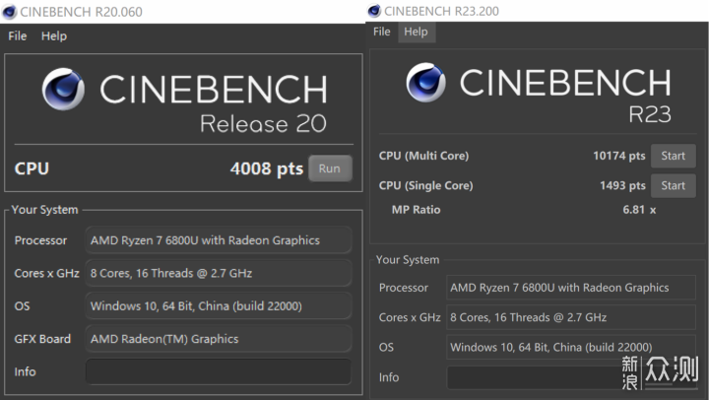
Task: Click the CPU label in Cinebench R20
Action: point(32,168)
